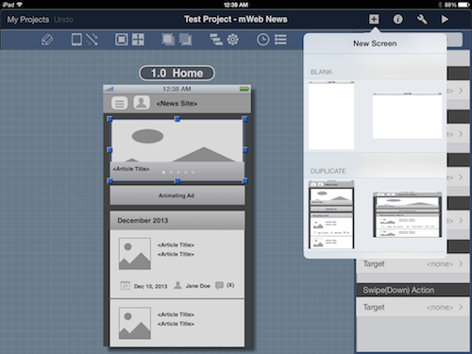Image resolution: width=472 pixels, height=354 pixels.
Task: Open the gear settings icon in the toolbar
Action: coord(232,40)
